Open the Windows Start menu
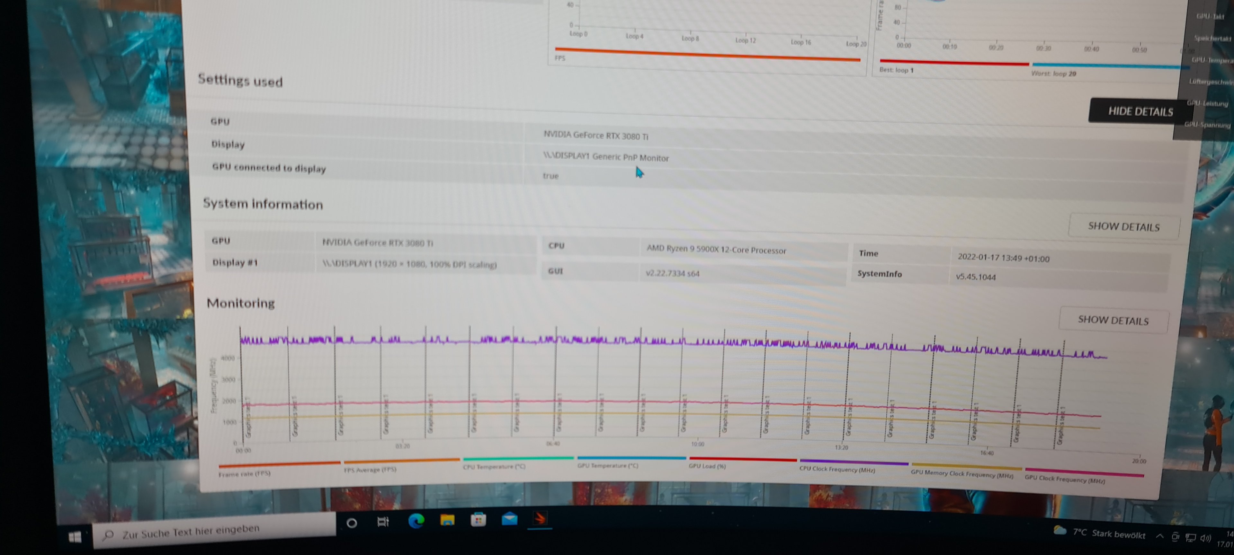 (75, 537)
